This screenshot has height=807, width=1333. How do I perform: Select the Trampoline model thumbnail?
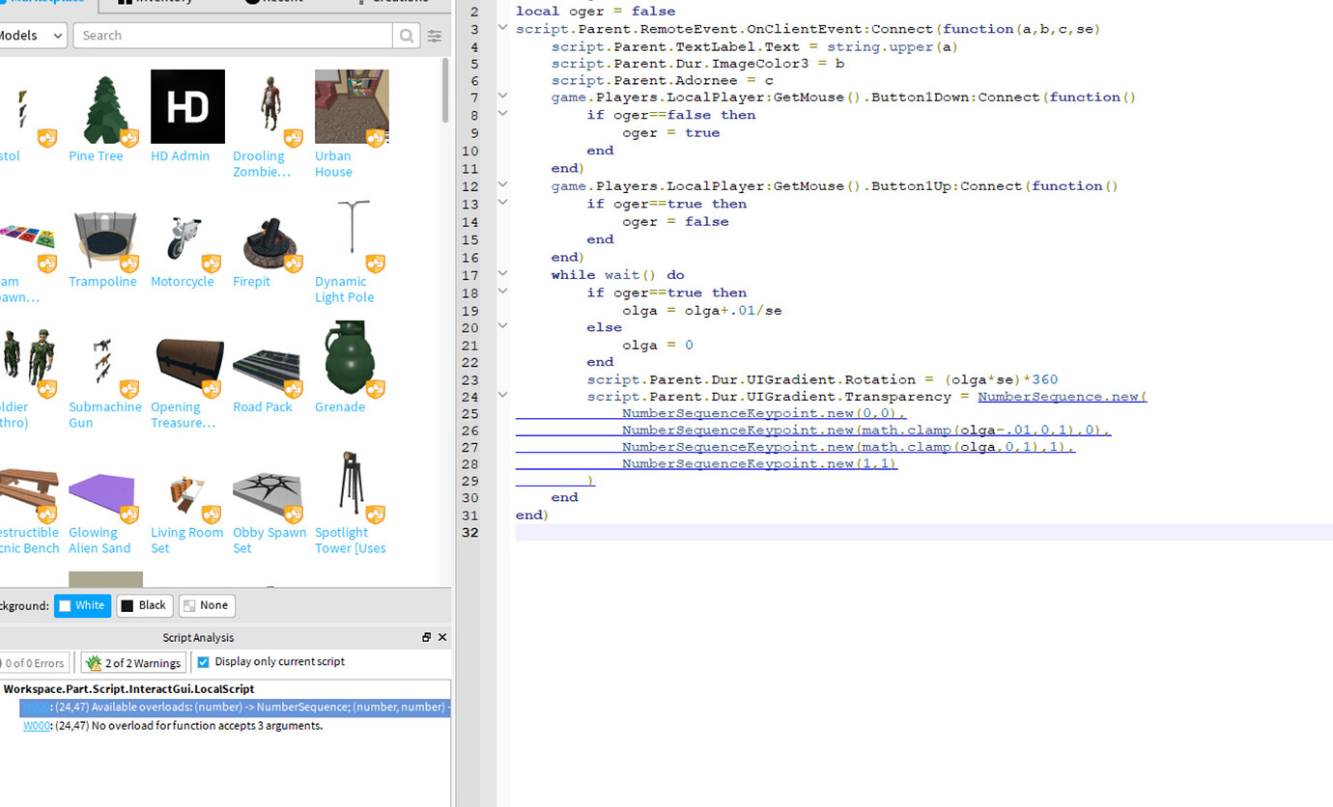coord(105,232)
